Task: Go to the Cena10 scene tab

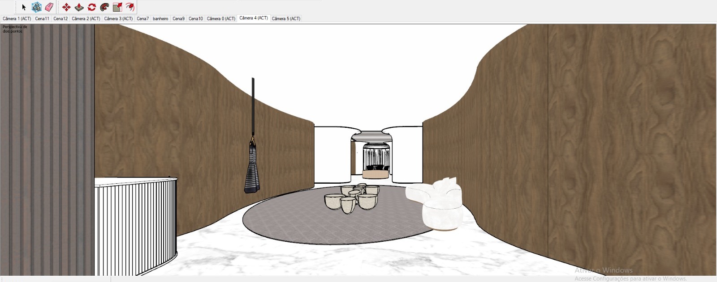Action: (196, 19)
